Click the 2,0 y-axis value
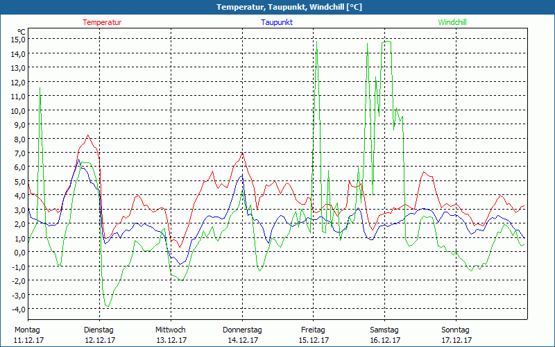Screen dimensions: 555x347 tap(20, 224)
